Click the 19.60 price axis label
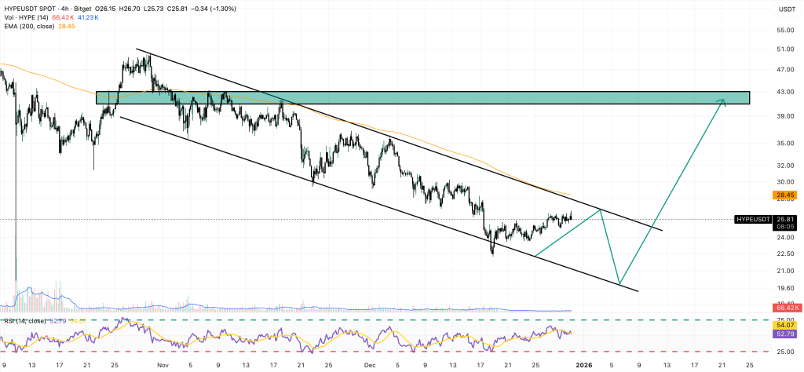 (x=786, y=289)
